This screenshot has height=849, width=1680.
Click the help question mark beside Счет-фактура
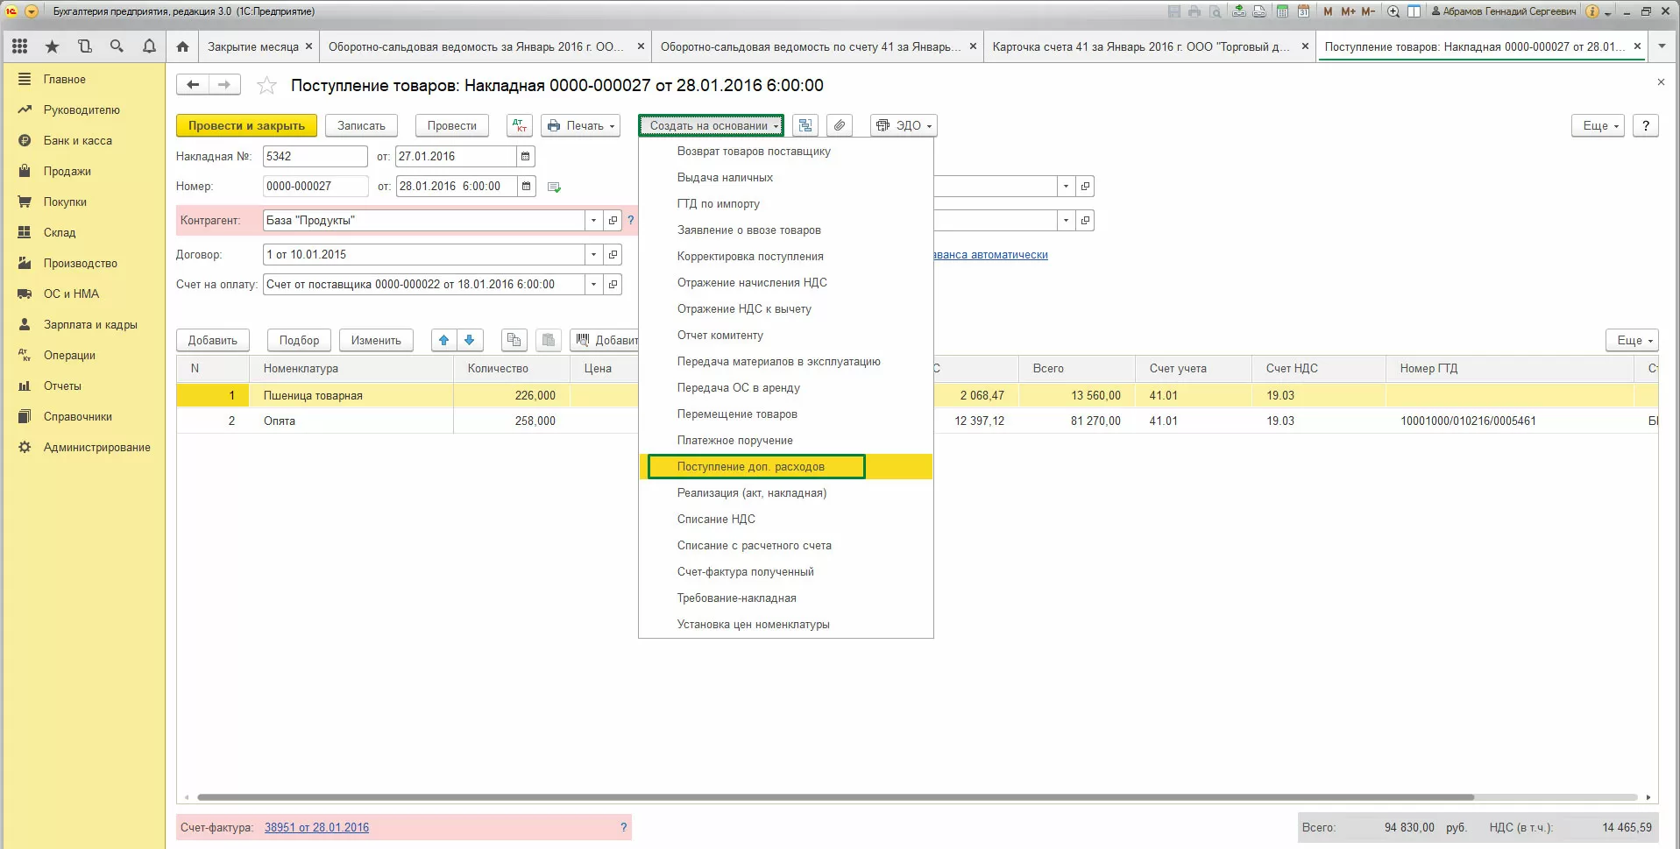click(x=624, y=827)
